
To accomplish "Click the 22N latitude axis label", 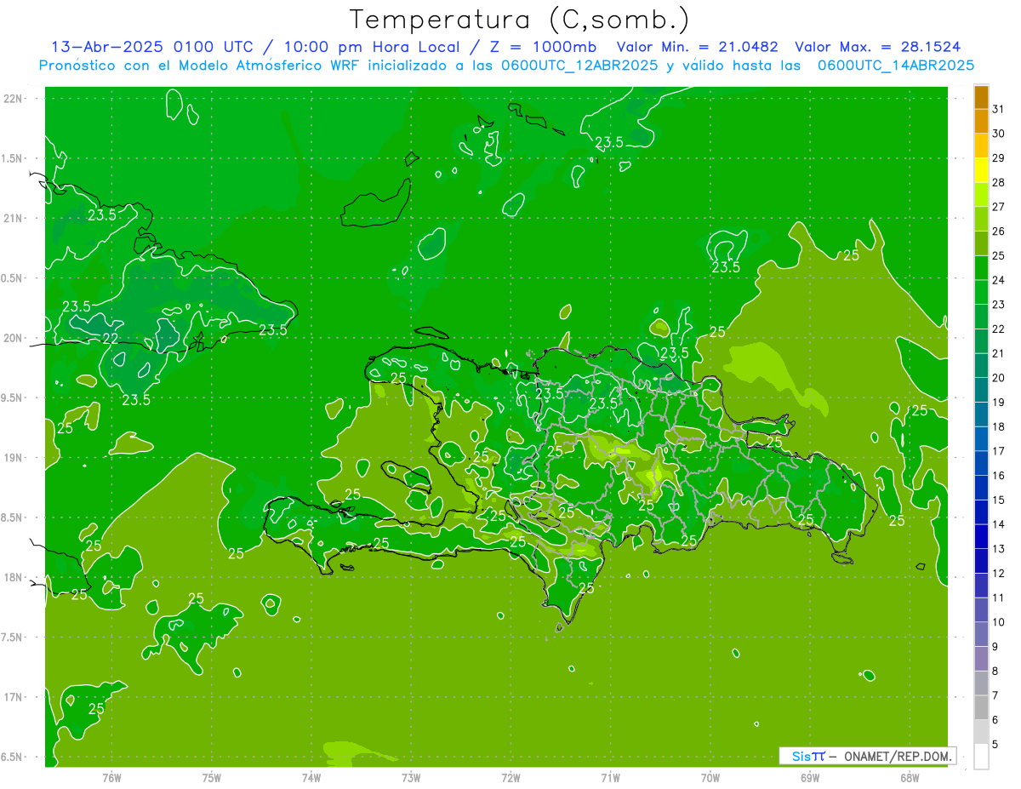I will coord(13,99).
